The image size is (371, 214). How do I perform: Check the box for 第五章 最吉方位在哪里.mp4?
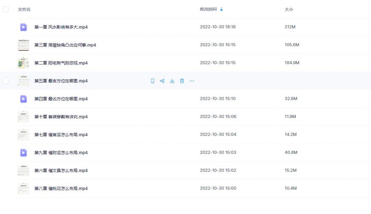[x=6, y=81]
